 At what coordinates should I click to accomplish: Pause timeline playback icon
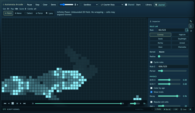17,103
